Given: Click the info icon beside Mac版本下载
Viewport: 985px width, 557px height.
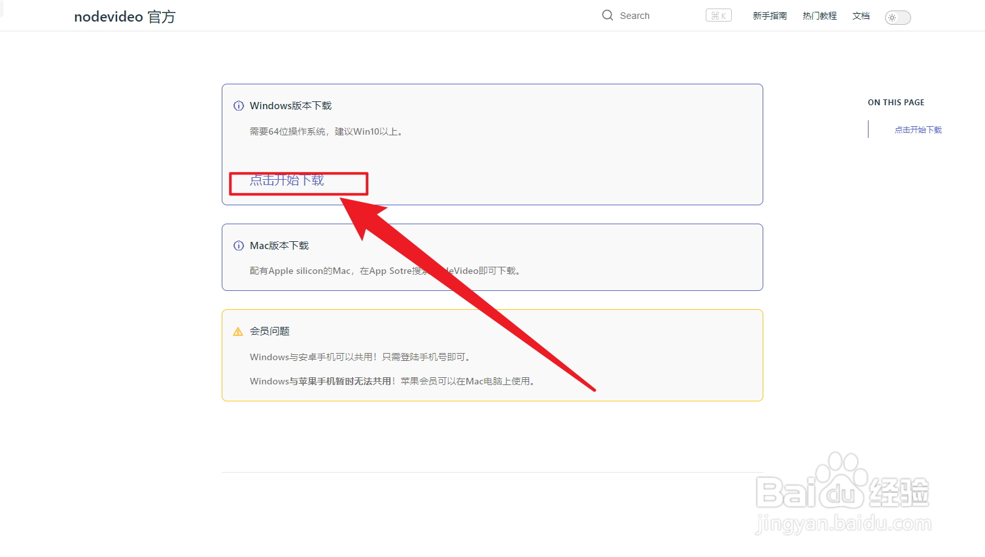Looking at the screenshot, I should [239, 246].
